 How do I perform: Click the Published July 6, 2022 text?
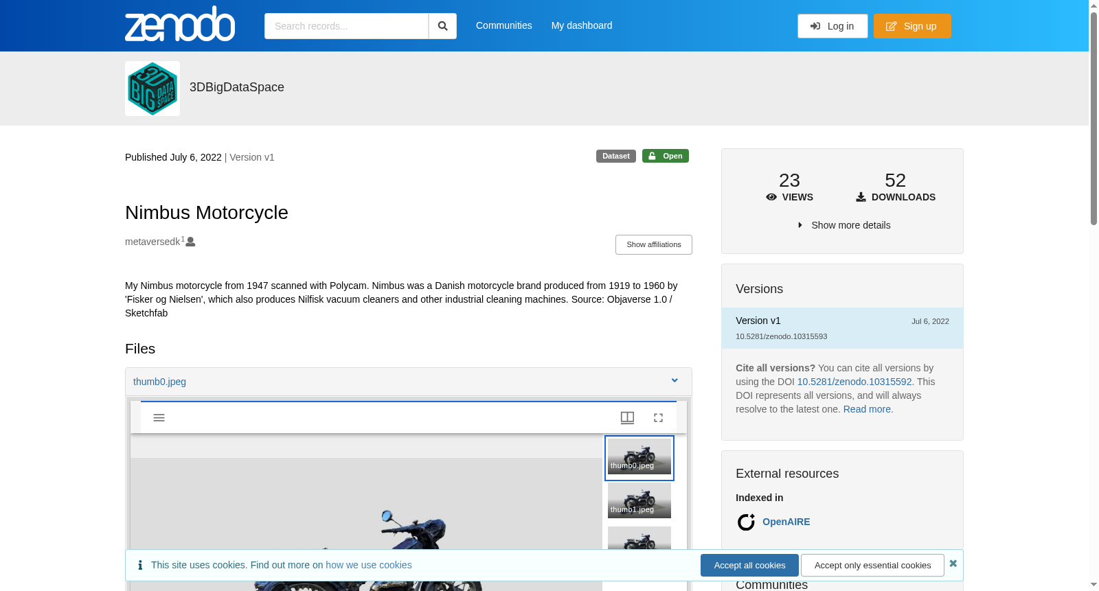pyautogui.click(x=173, y=157)
